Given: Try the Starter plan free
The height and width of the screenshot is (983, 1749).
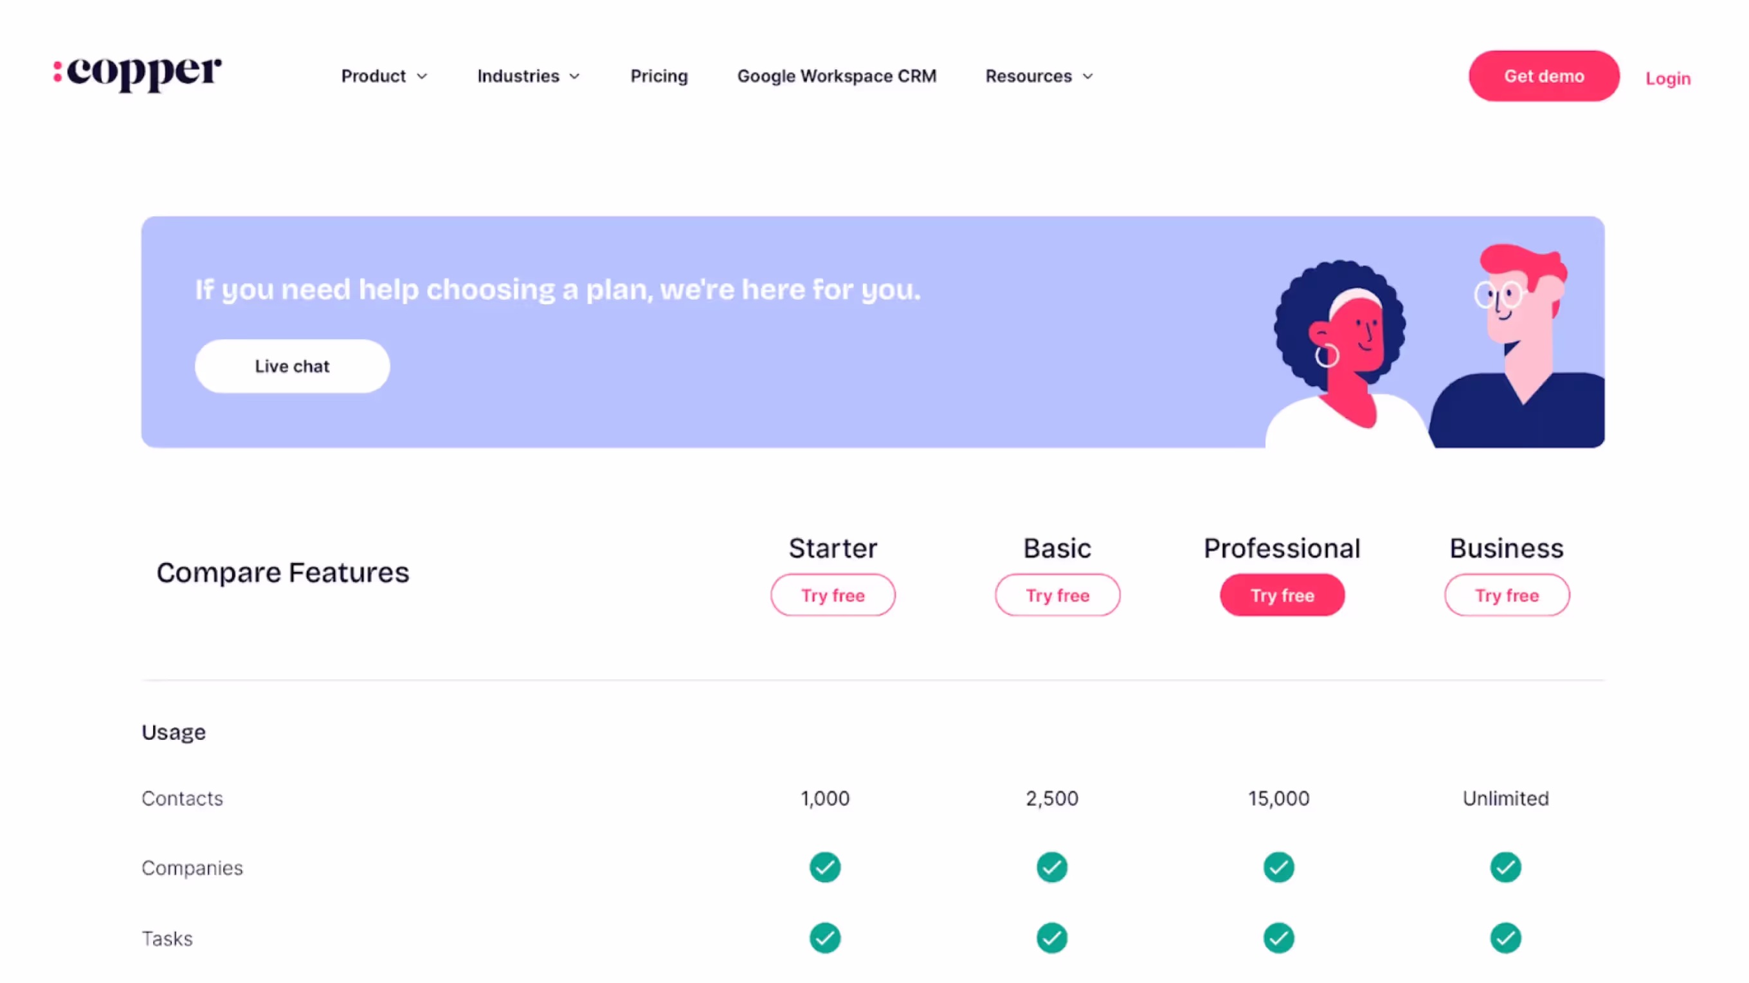Looking at the screenshot, I should pyautogui.click(x=833, y=595).
